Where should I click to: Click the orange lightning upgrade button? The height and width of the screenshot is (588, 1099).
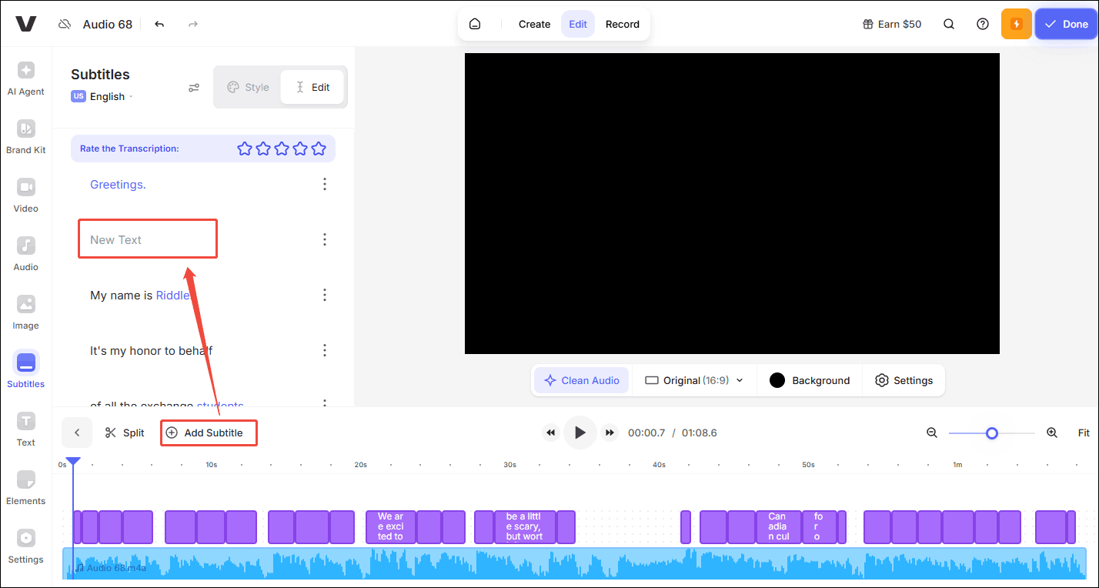pos(1016,24)
